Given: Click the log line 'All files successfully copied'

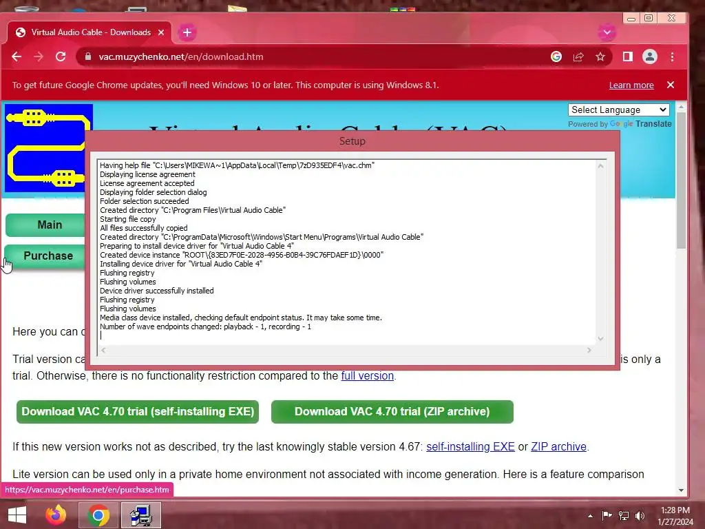Looking at the screenshot, I should coord(143,228).
